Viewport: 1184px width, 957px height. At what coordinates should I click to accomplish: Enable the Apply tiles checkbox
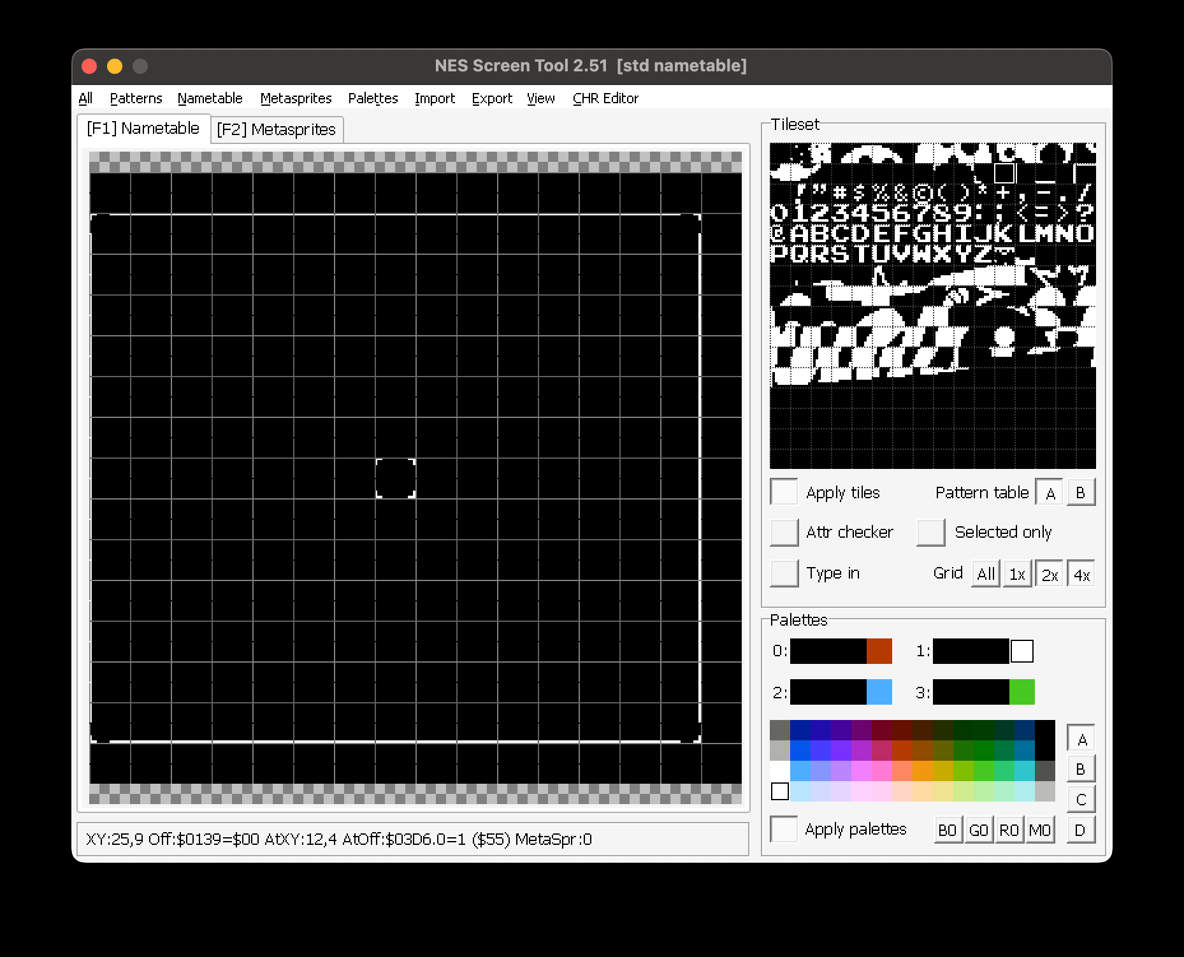pyautogui.click(x=784, y=493)
